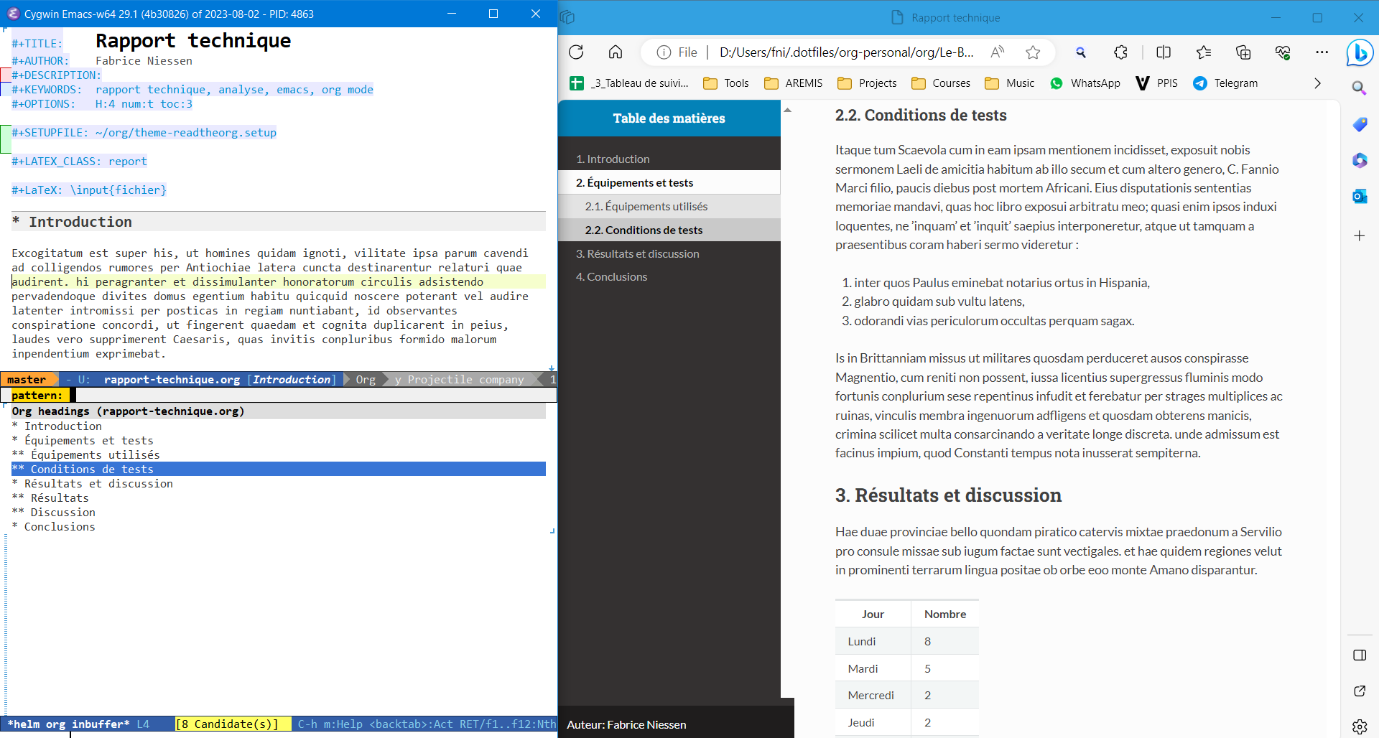1379x738 pixels.
Task: Open Bing Copilot from the Edge sidebar
Action: coord(1360,52)
